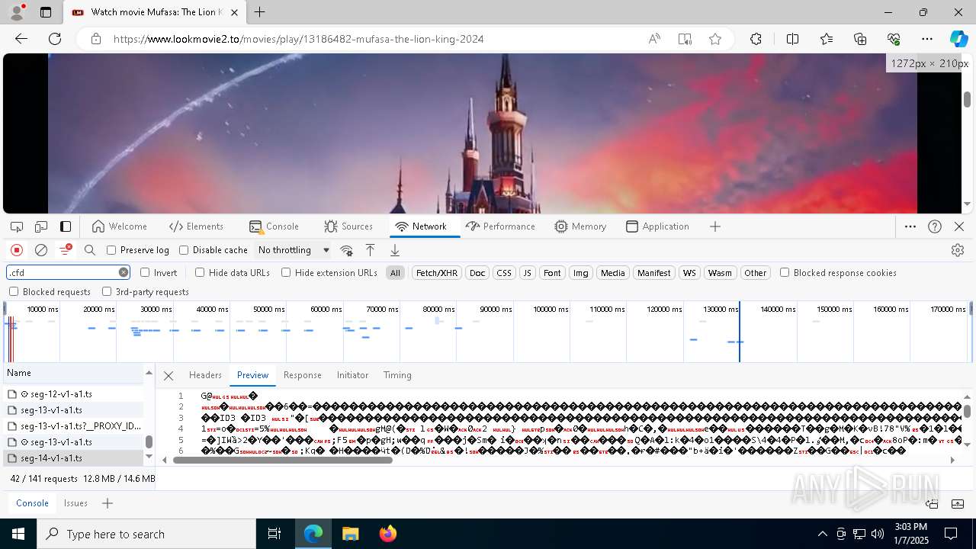Screen dimensions: 976x549
Task: Open split screen icon
Action: 792,39
